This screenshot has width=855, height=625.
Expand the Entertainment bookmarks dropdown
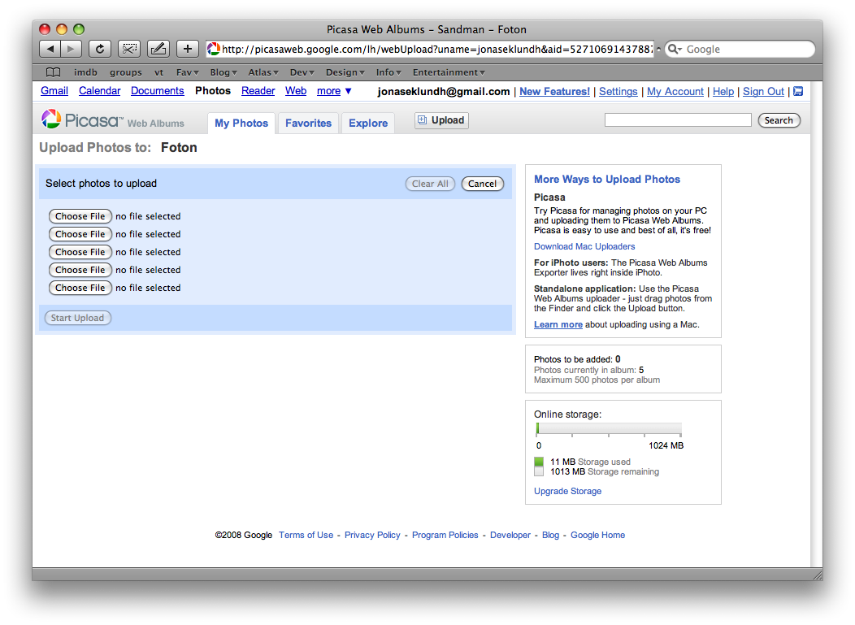[x=449, y=72]
